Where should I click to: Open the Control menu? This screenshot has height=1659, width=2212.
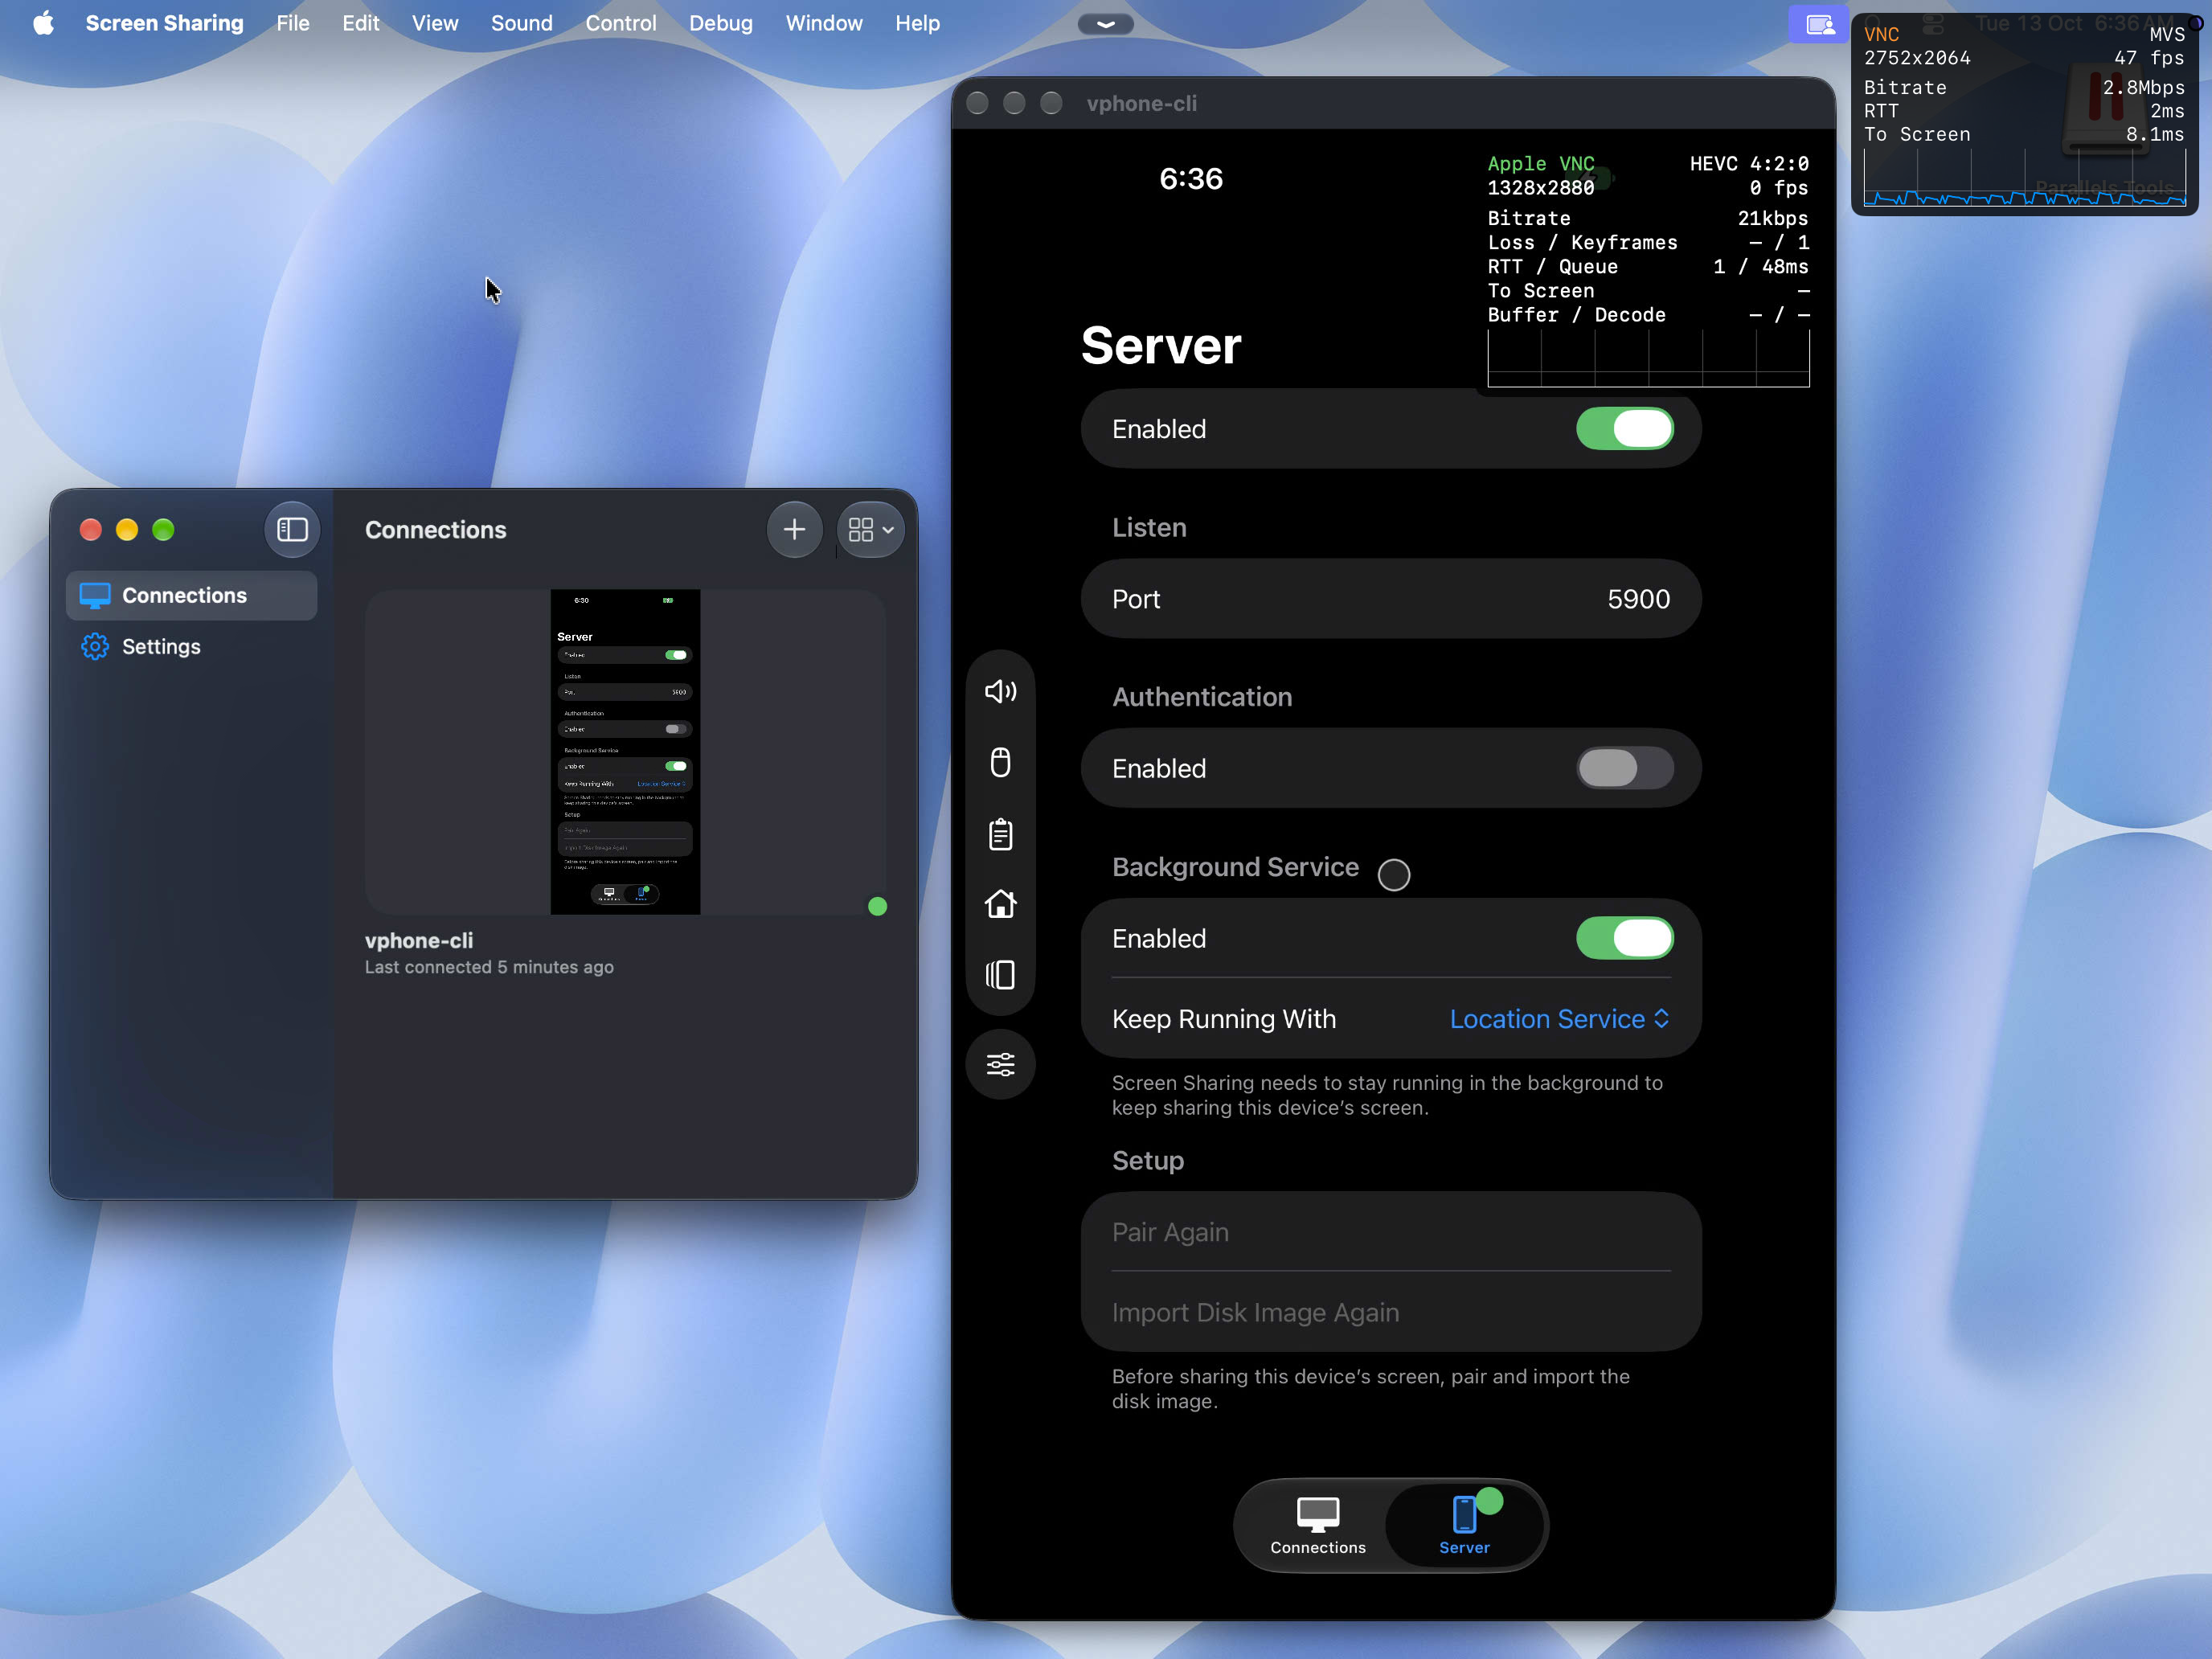621,23
